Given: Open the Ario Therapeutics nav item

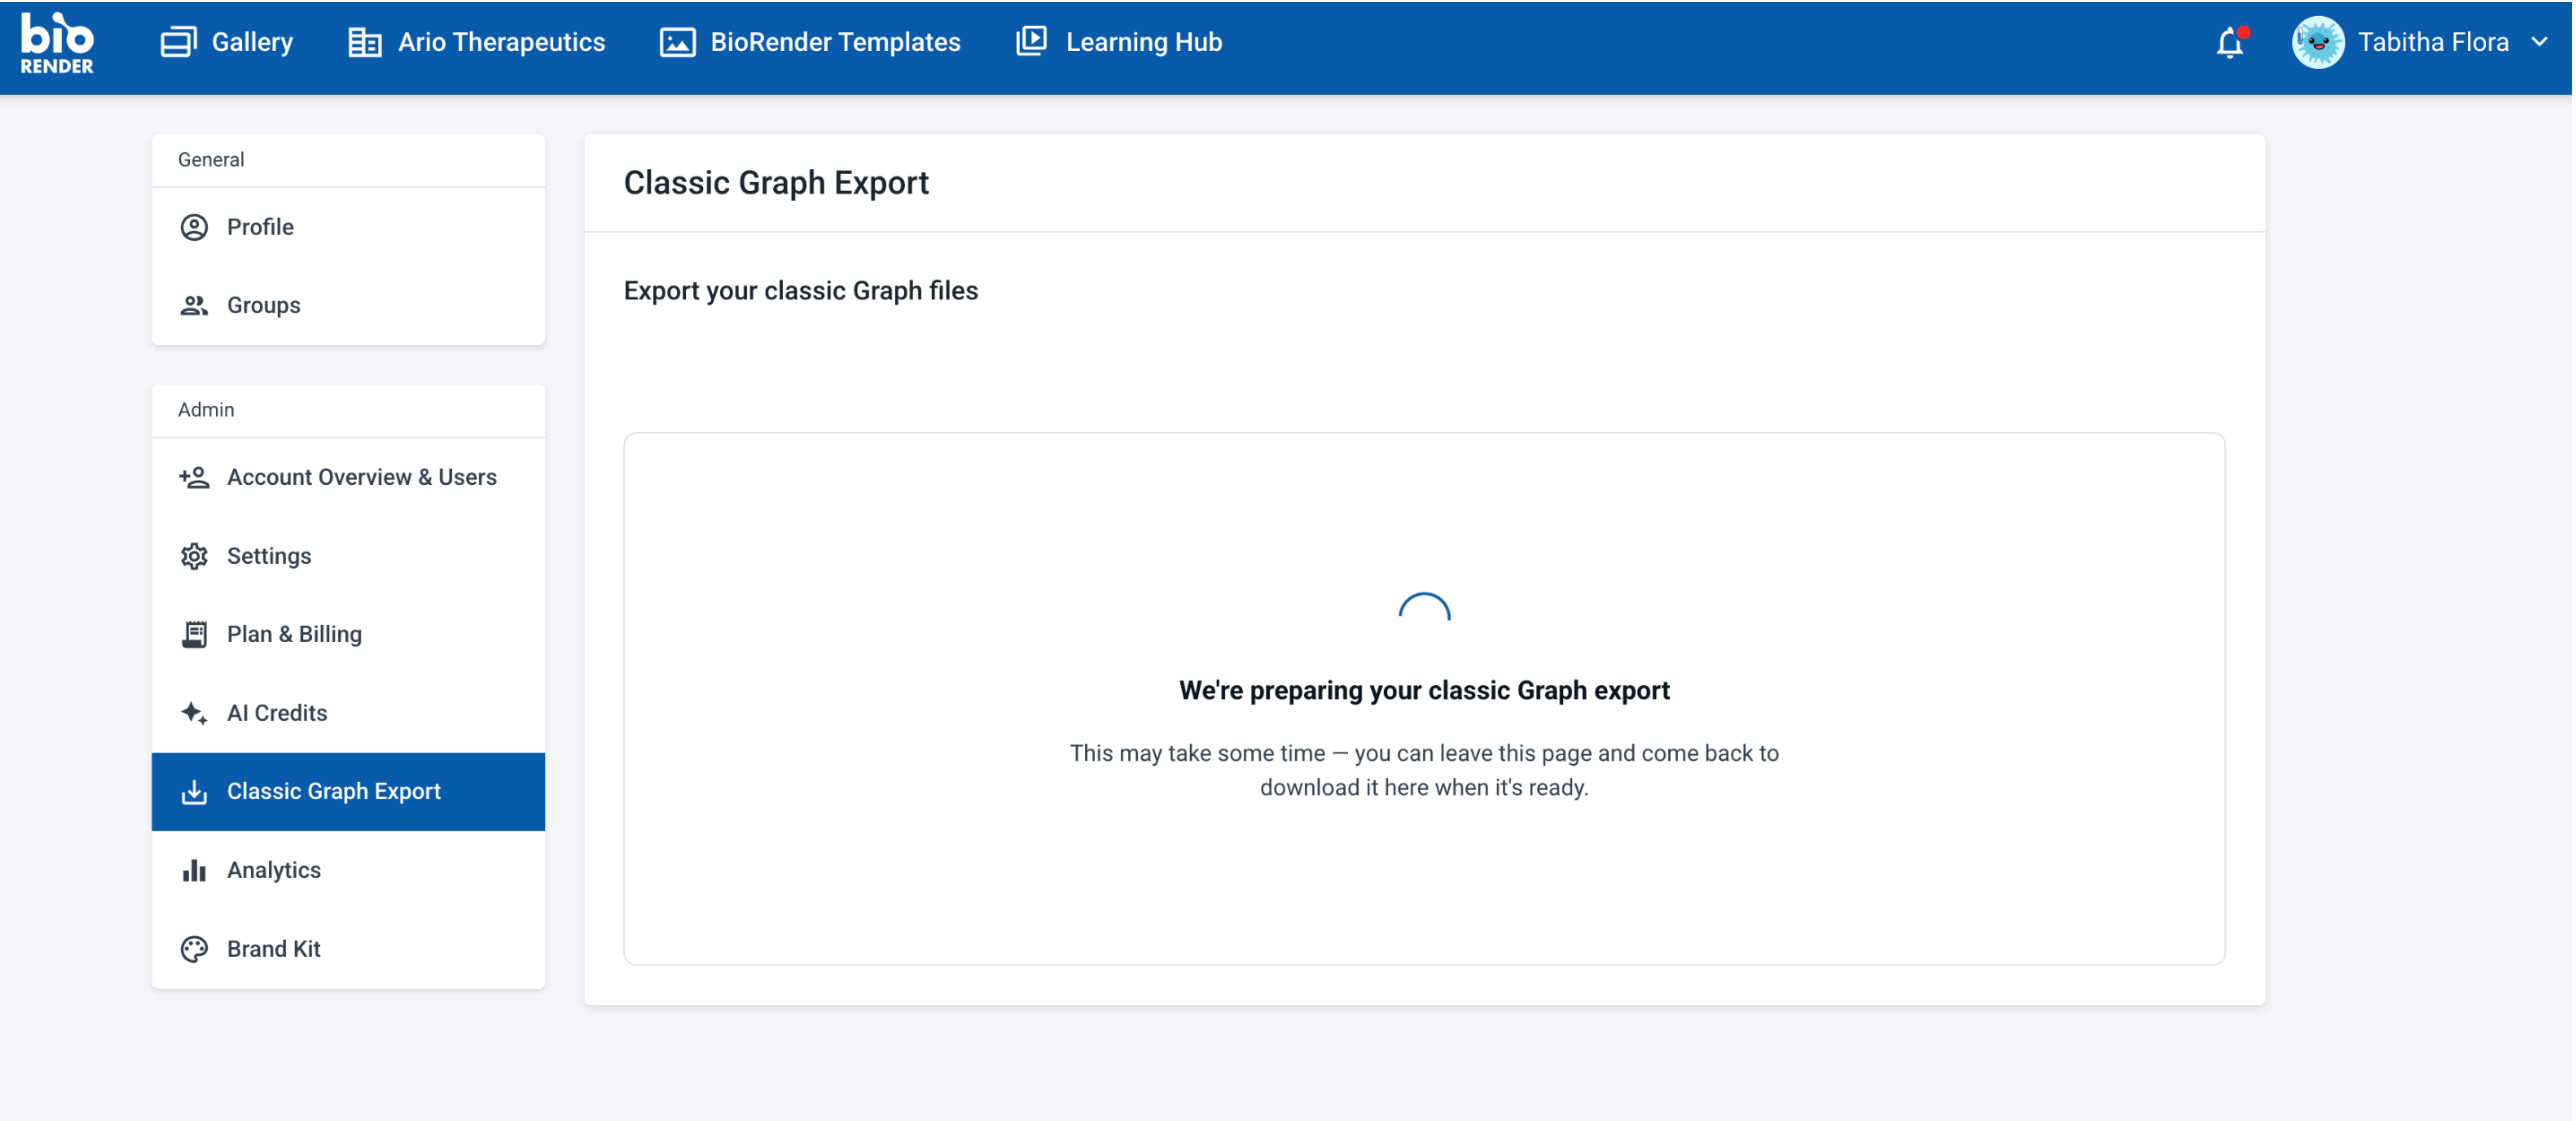Looking at the screenshot, I should 476,42.
